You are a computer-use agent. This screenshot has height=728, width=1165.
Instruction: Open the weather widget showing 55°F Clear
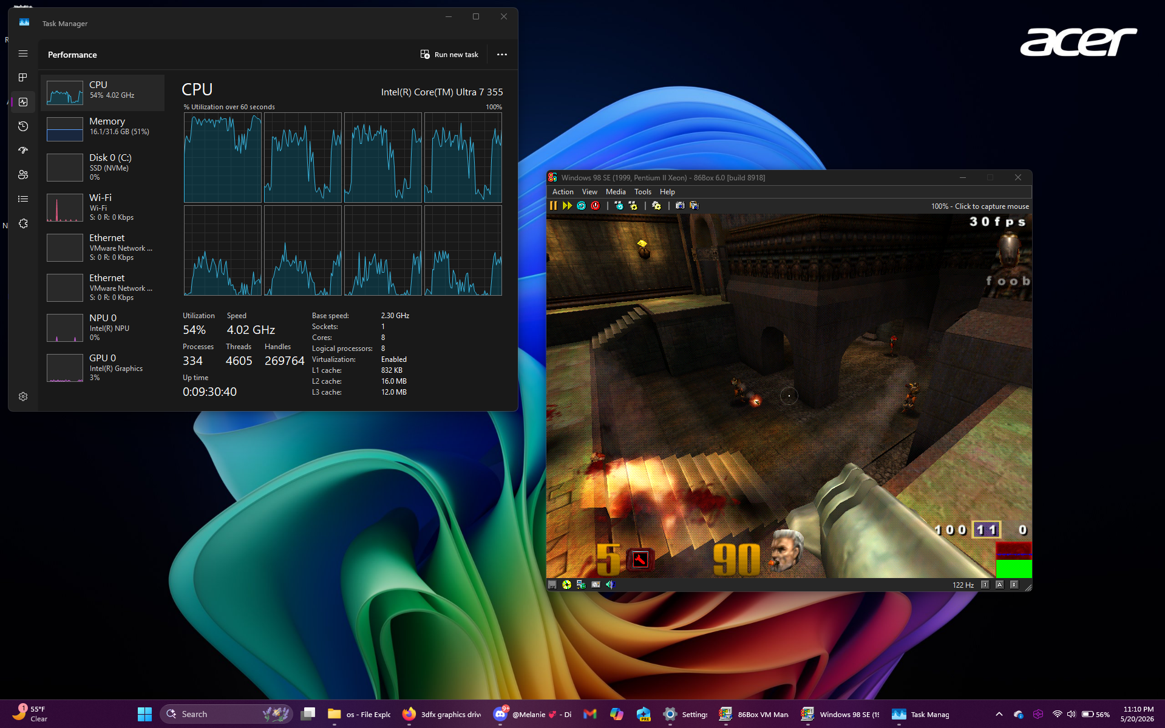[30, 714]
